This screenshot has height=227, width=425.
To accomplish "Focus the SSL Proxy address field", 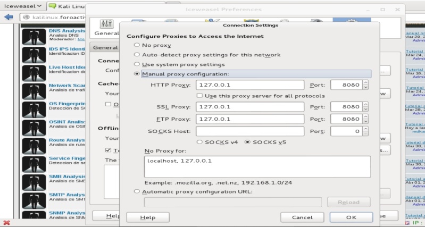I will [250, 107].
